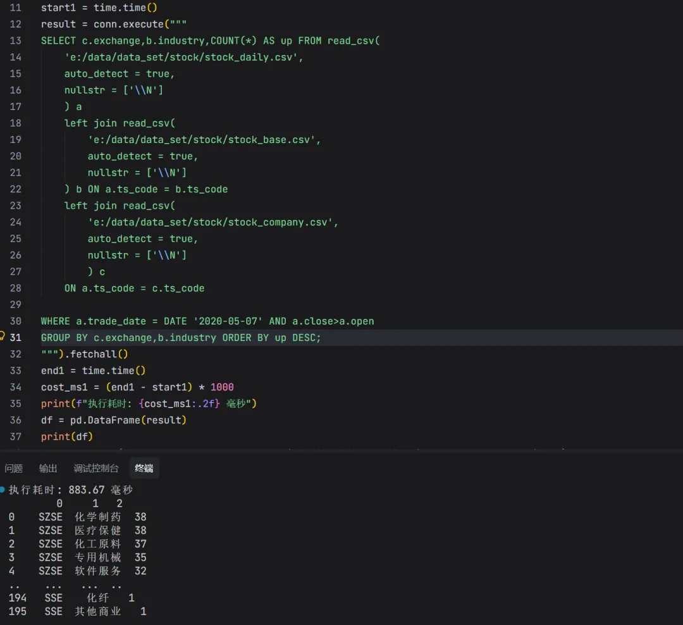This screenshot has width=683, height=625.
Task: Open the 调试控制台 (Debug Console) tab
Action: coord(95,469)
